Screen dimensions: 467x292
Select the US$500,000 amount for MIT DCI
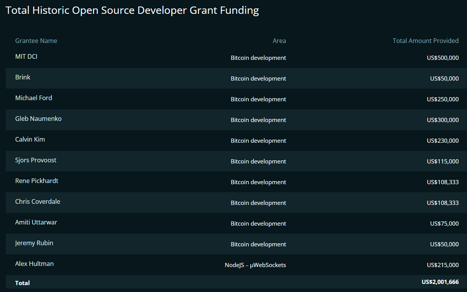pyautogui.click(x=442, y=58)
